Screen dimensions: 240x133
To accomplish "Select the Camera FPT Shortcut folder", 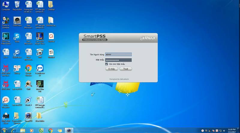I will click(x=17, y=118).
